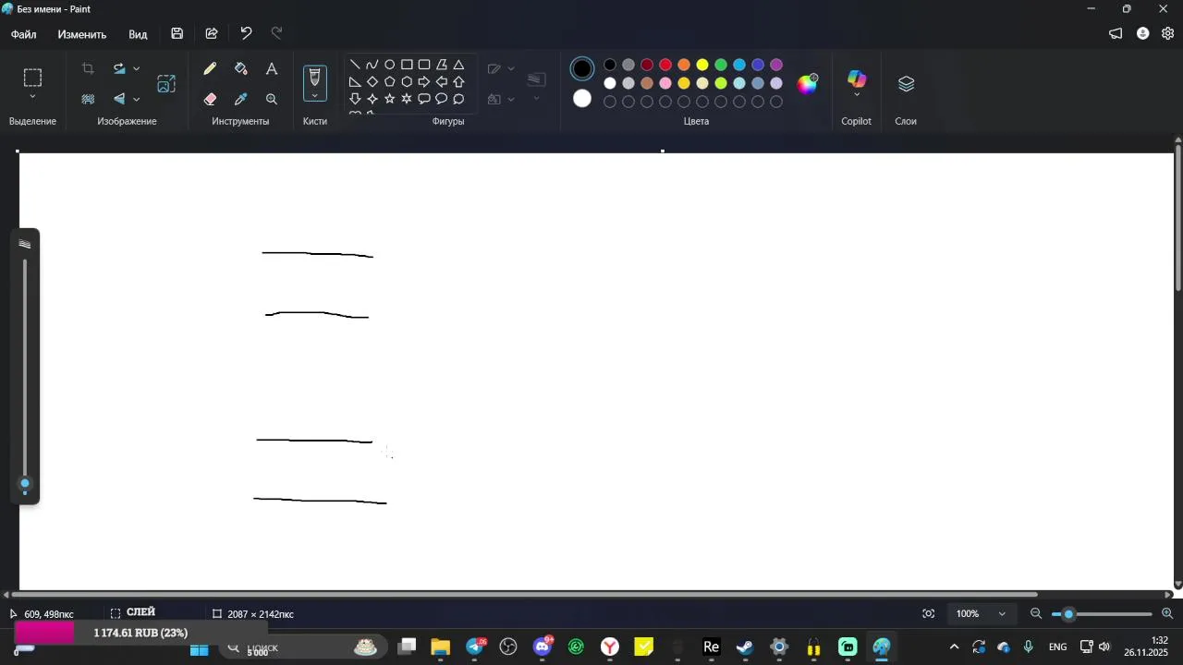Image resolution: width=1183 pixels, height=665 pixels.
Task: Pick the straight Line shape
Action: [x=355, y=65]
